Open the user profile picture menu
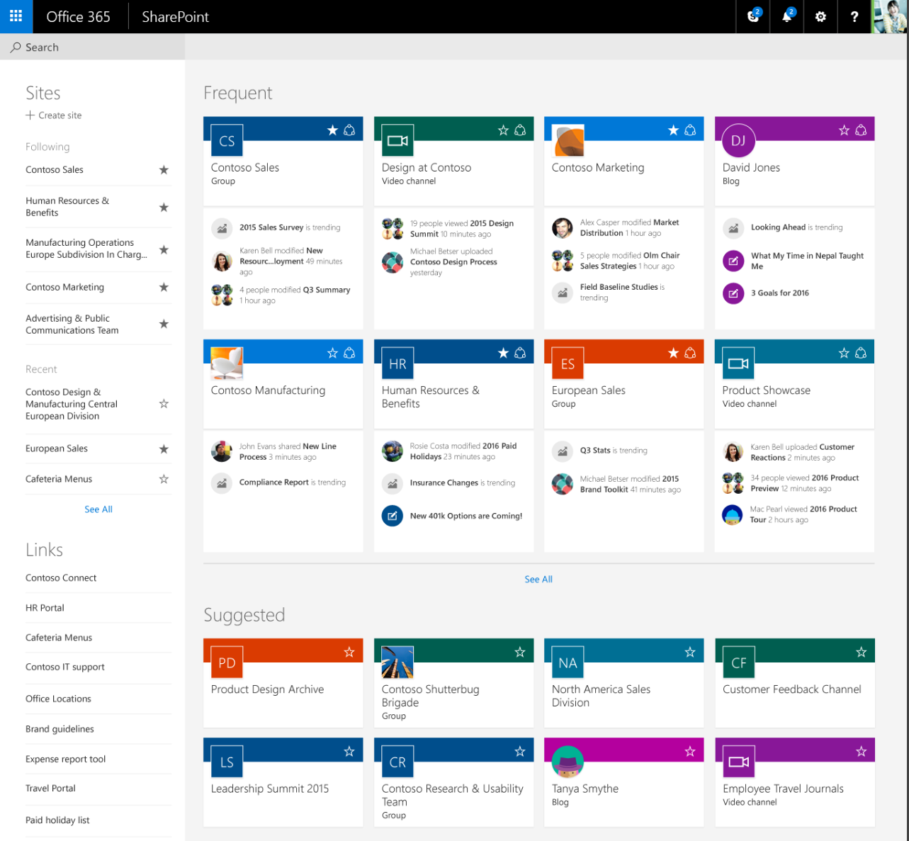This screenshot has height=841, width=909. point(890,16)
